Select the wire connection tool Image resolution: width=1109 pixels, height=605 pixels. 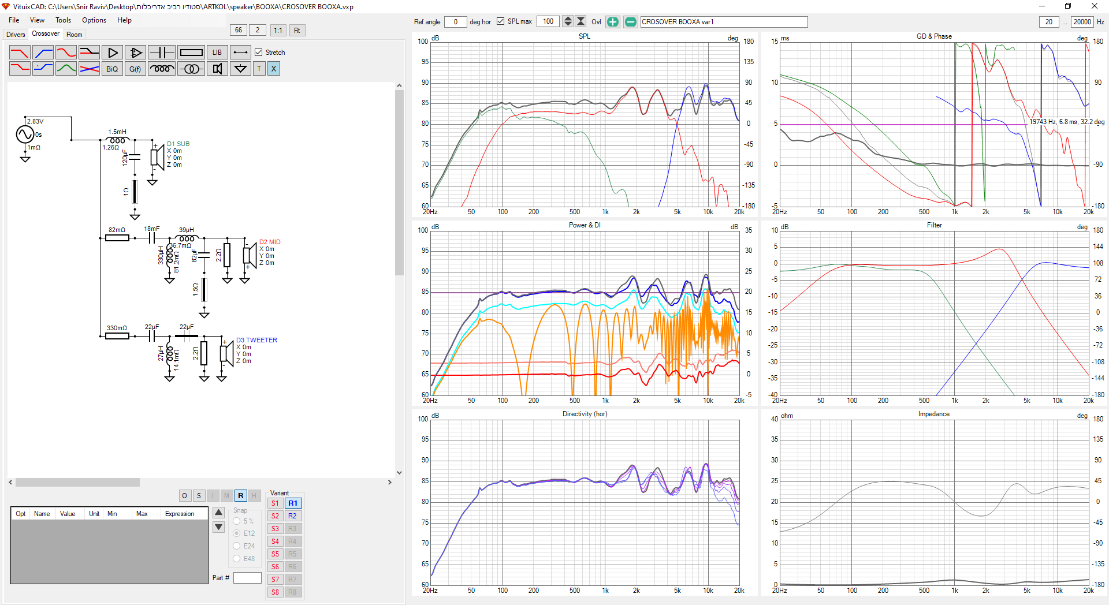(x=240, y=53)
